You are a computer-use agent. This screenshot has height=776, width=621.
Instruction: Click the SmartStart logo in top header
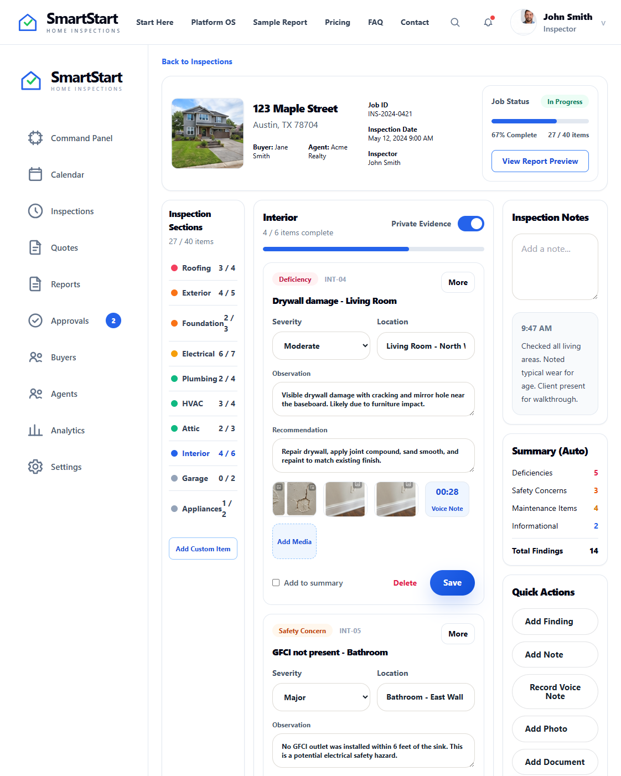click(x=69, y=22)
